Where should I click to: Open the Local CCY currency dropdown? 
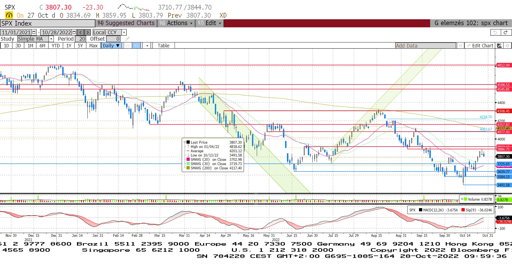coord(124,32)
